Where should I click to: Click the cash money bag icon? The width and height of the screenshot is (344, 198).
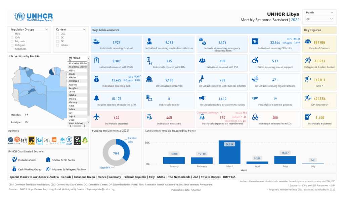point(96,79)
